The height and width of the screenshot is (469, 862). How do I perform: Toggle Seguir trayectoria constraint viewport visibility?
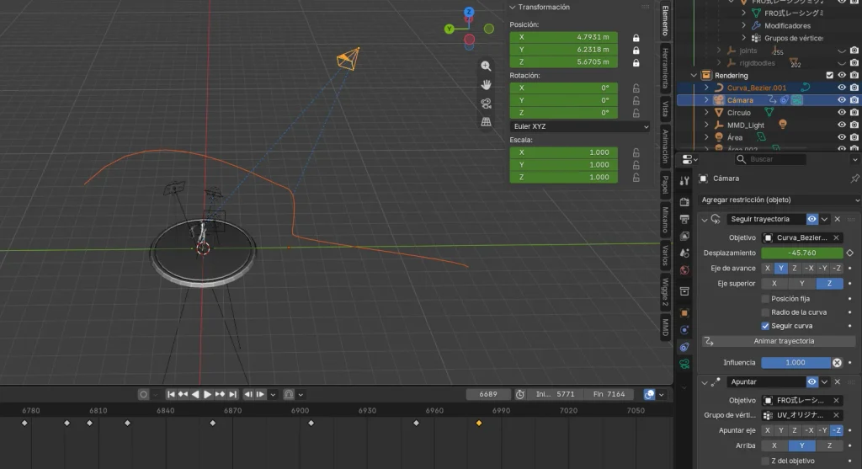(x=812, y=219)
